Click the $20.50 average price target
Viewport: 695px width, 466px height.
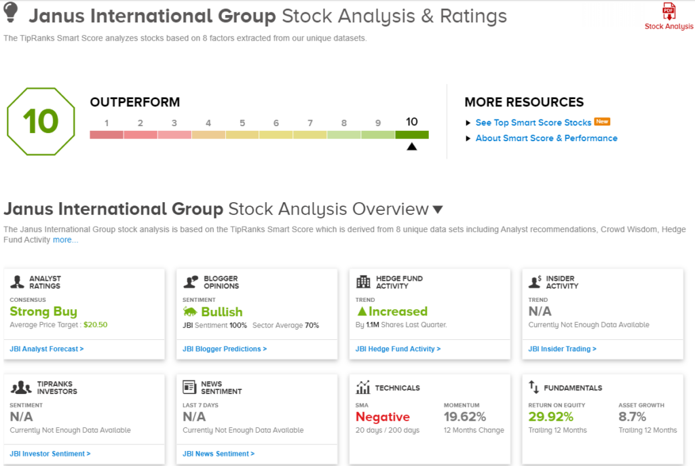point(95,325)
